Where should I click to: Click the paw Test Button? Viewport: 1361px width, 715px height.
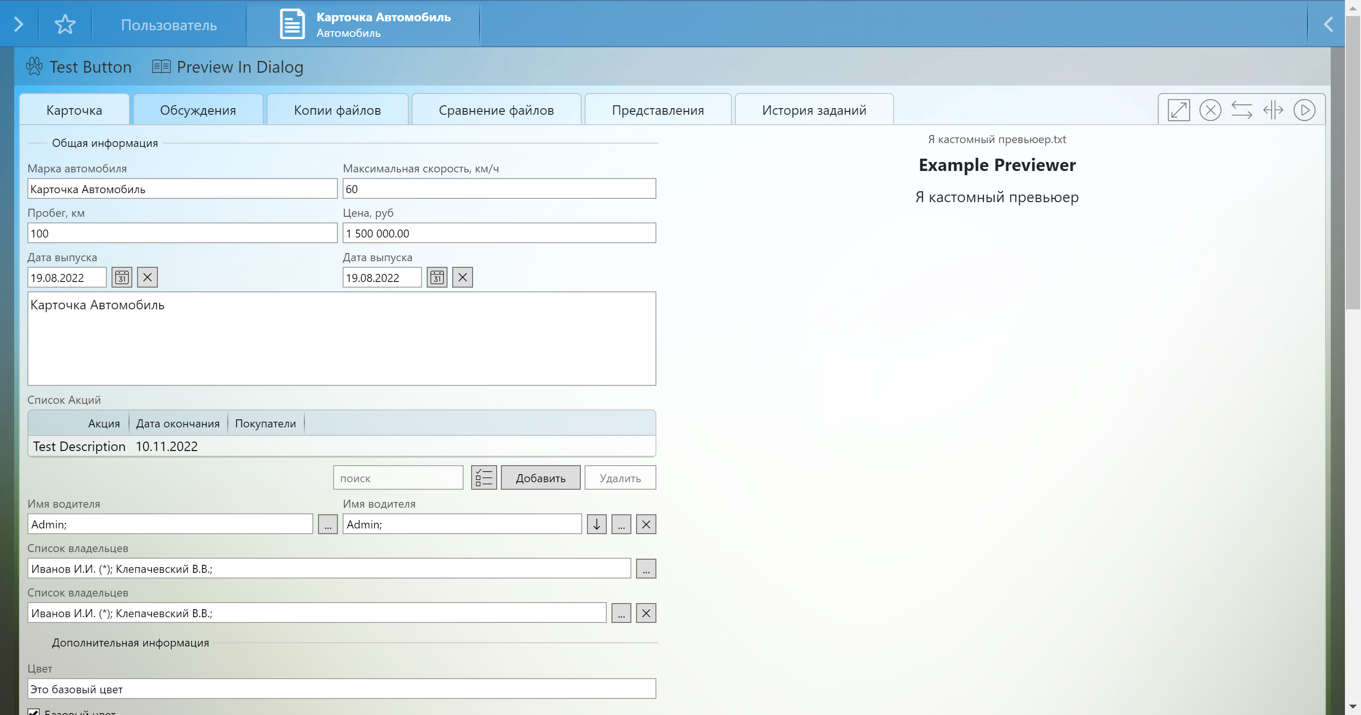click(79, 67)
